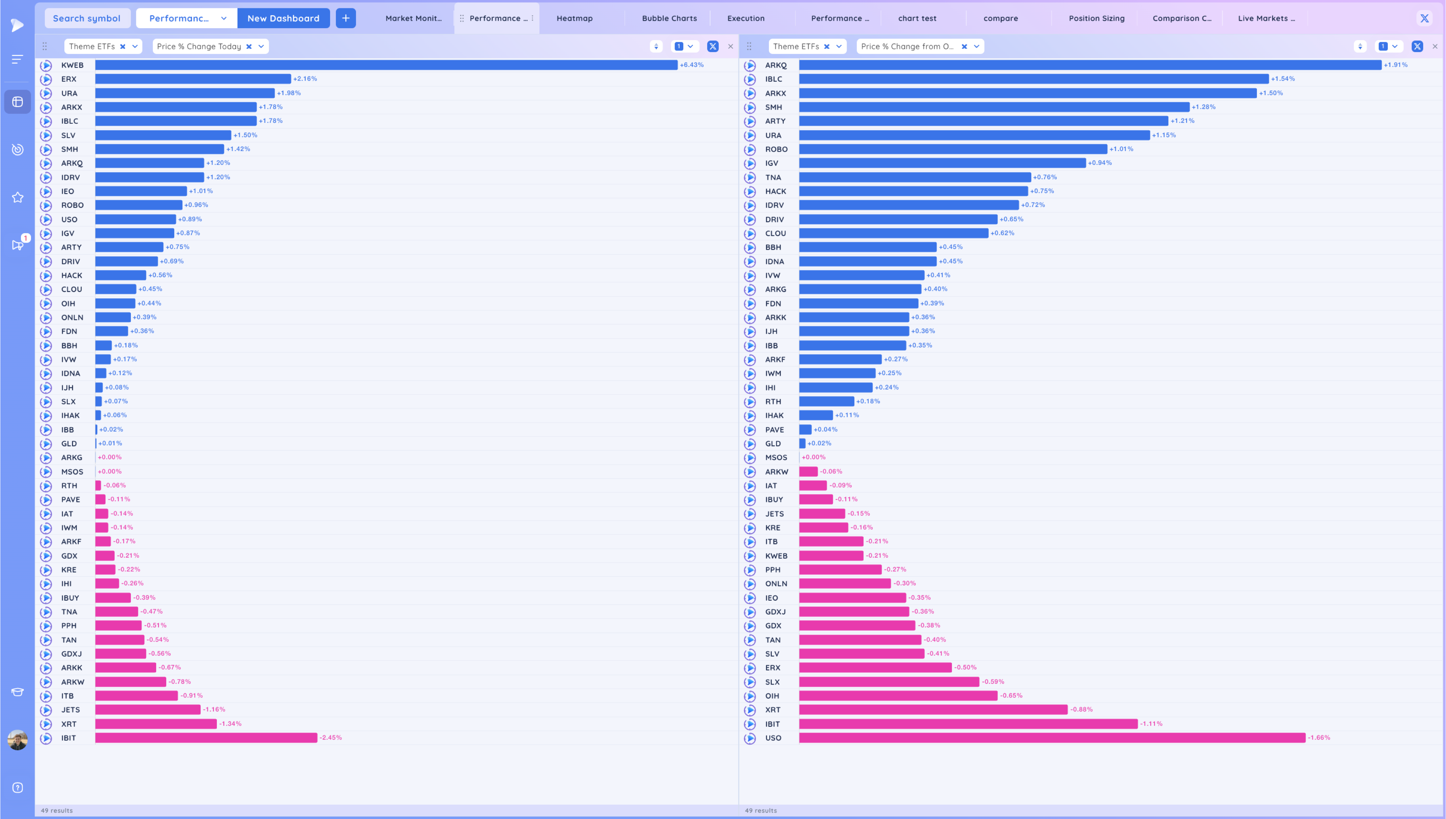Click the radar scanner icon in sidebar
The height and width of the screenshot is (819, 1446).
[x=17, y=149]
